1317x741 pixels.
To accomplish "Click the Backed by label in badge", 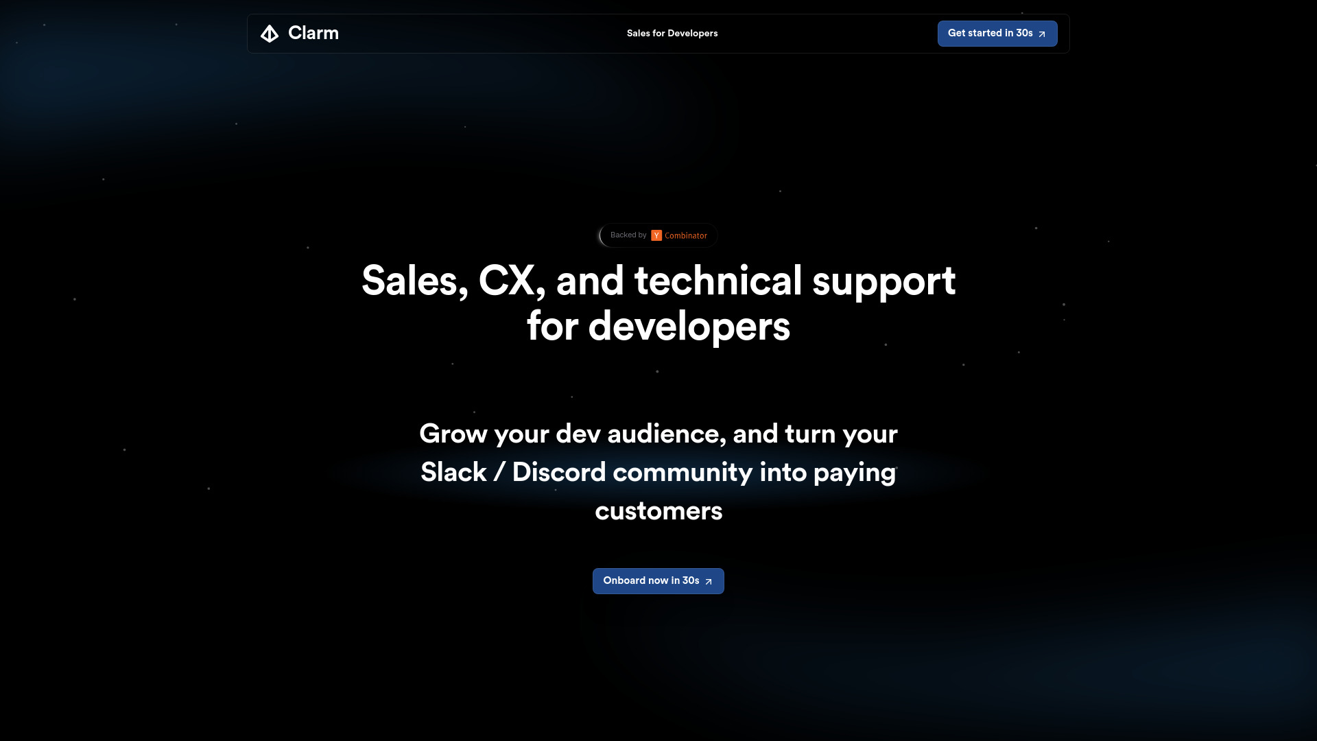I will point(628,235).
